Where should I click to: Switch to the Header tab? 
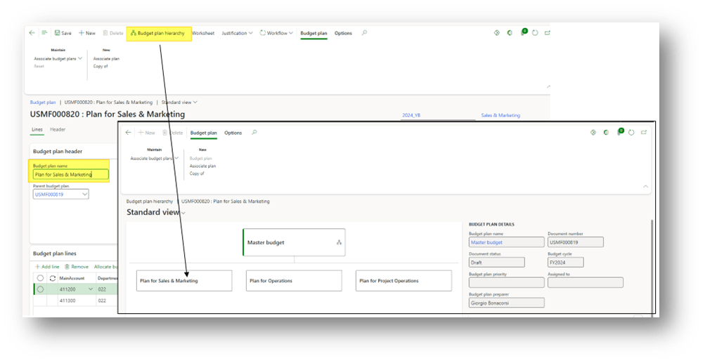click(x=58, y=129)
